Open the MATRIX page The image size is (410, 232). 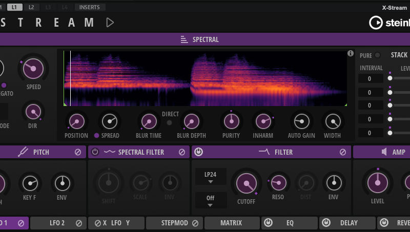(231, 223)
